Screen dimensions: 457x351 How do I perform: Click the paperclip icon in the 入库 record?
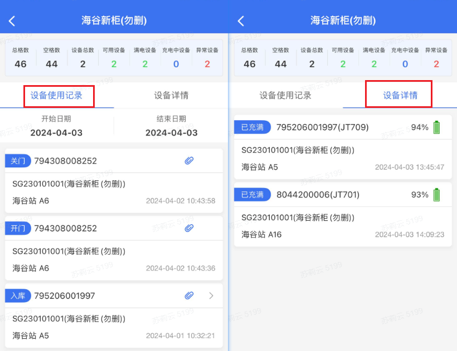point(189,296)
